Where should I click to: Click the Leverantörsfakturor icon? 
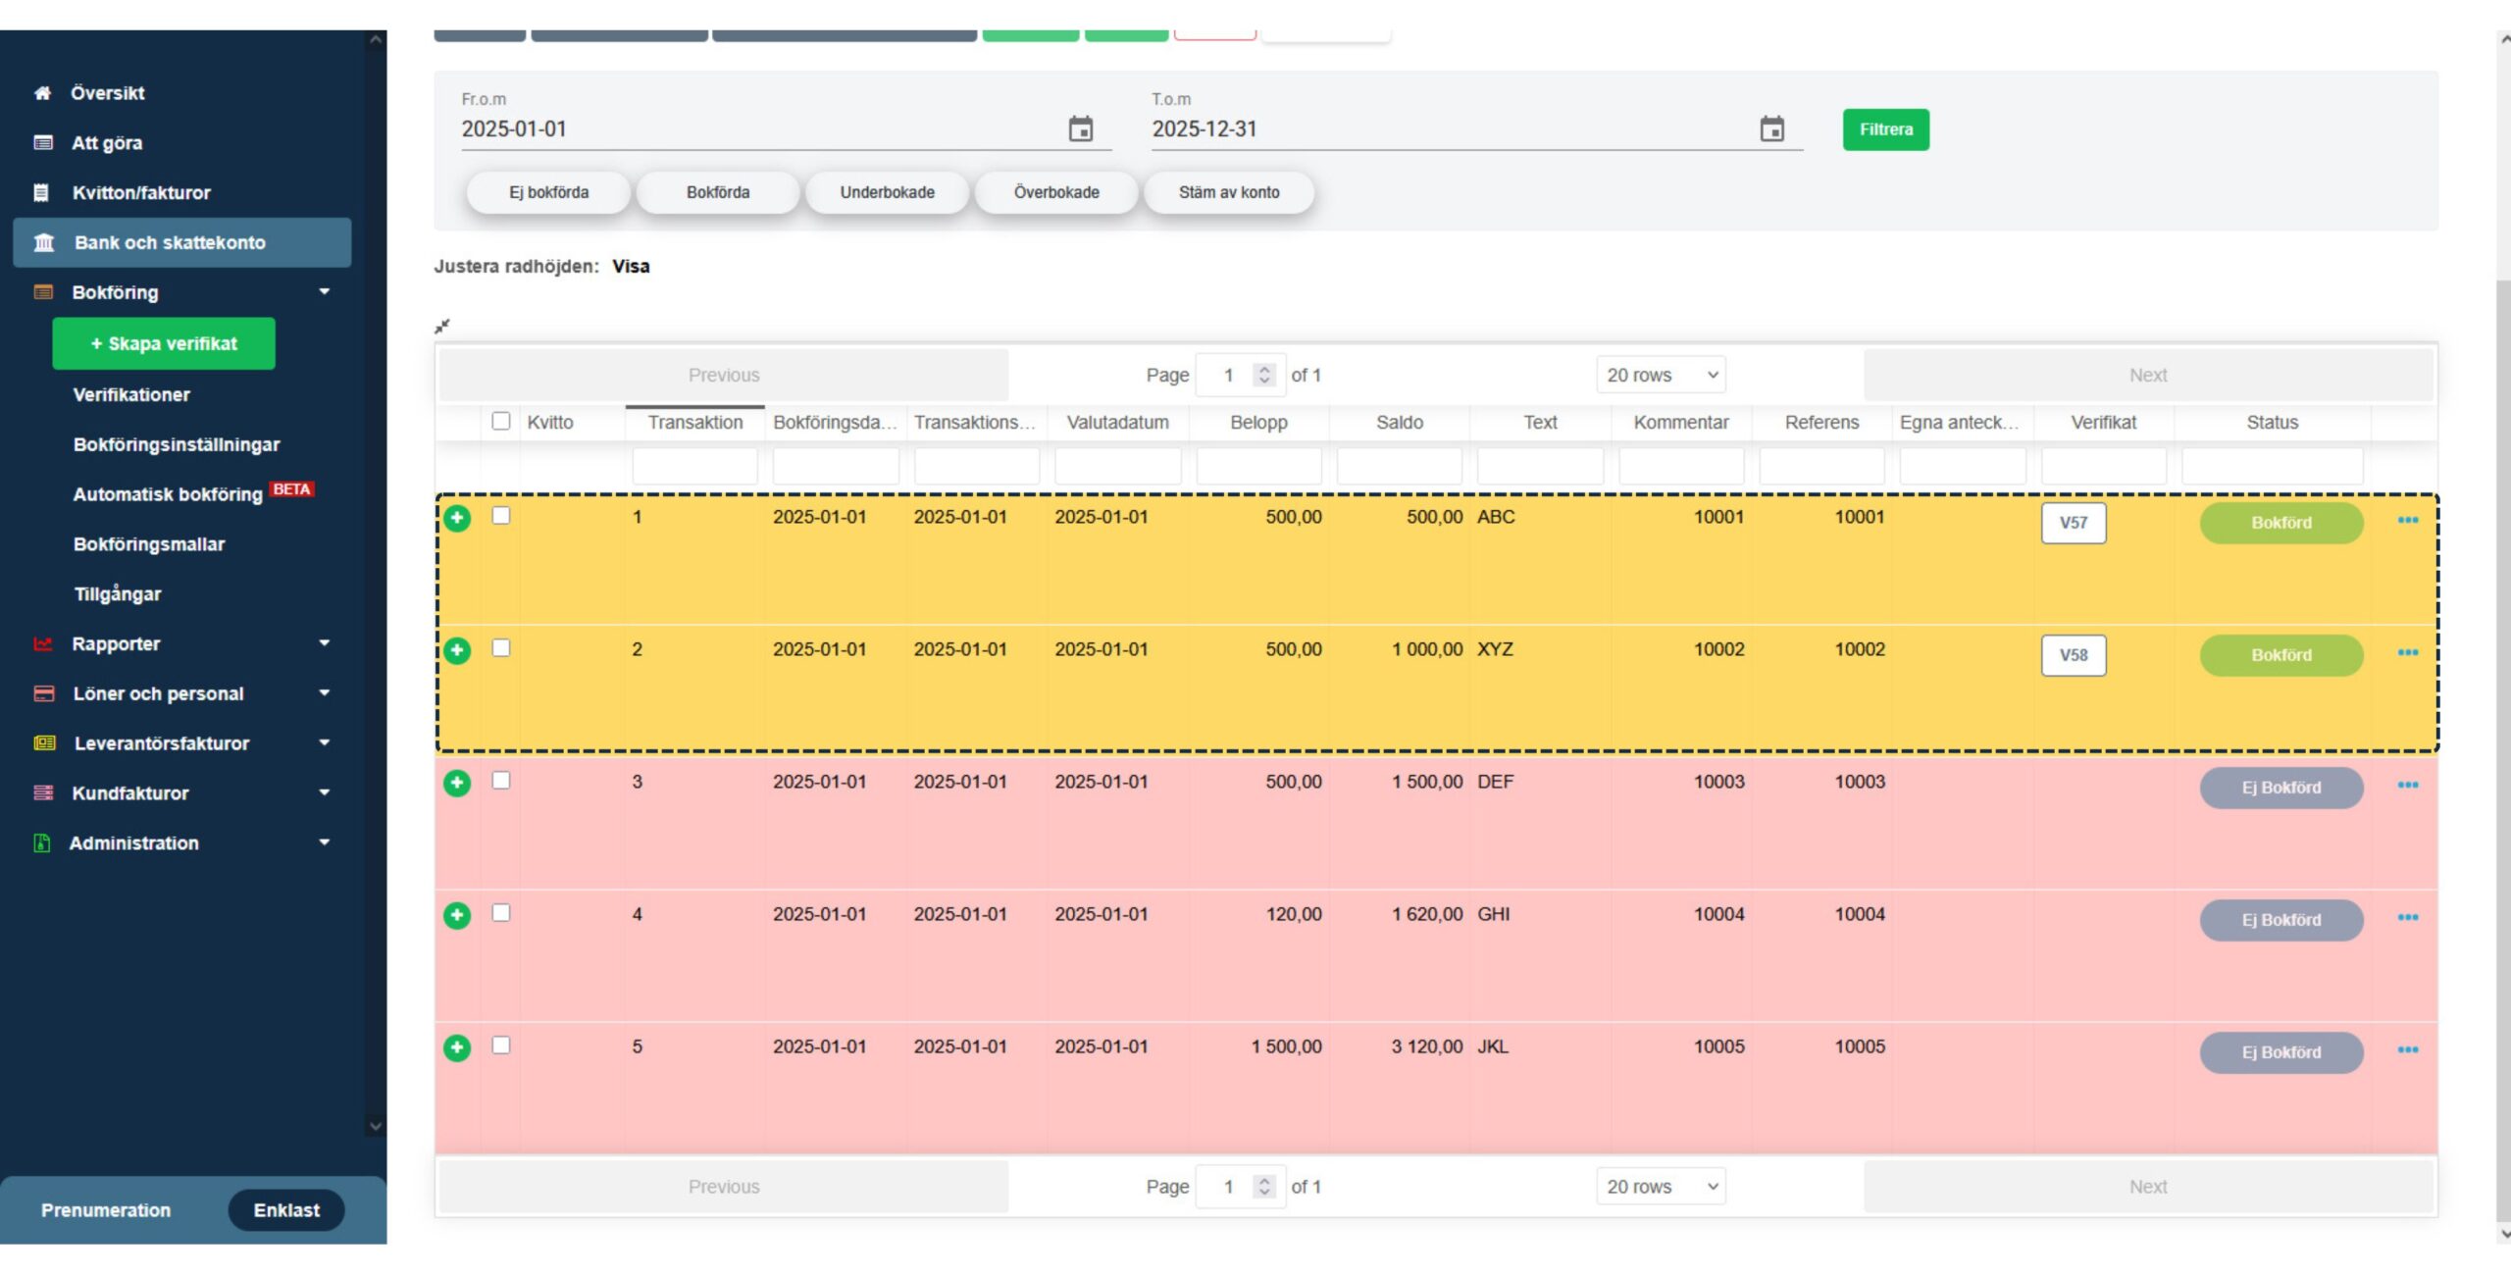(x=44, y=743)
